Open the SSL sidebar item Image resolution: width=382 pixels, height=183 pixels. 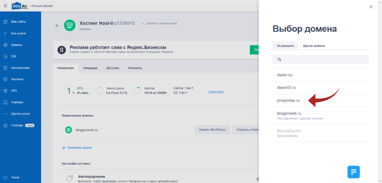(x=14, y=56)
